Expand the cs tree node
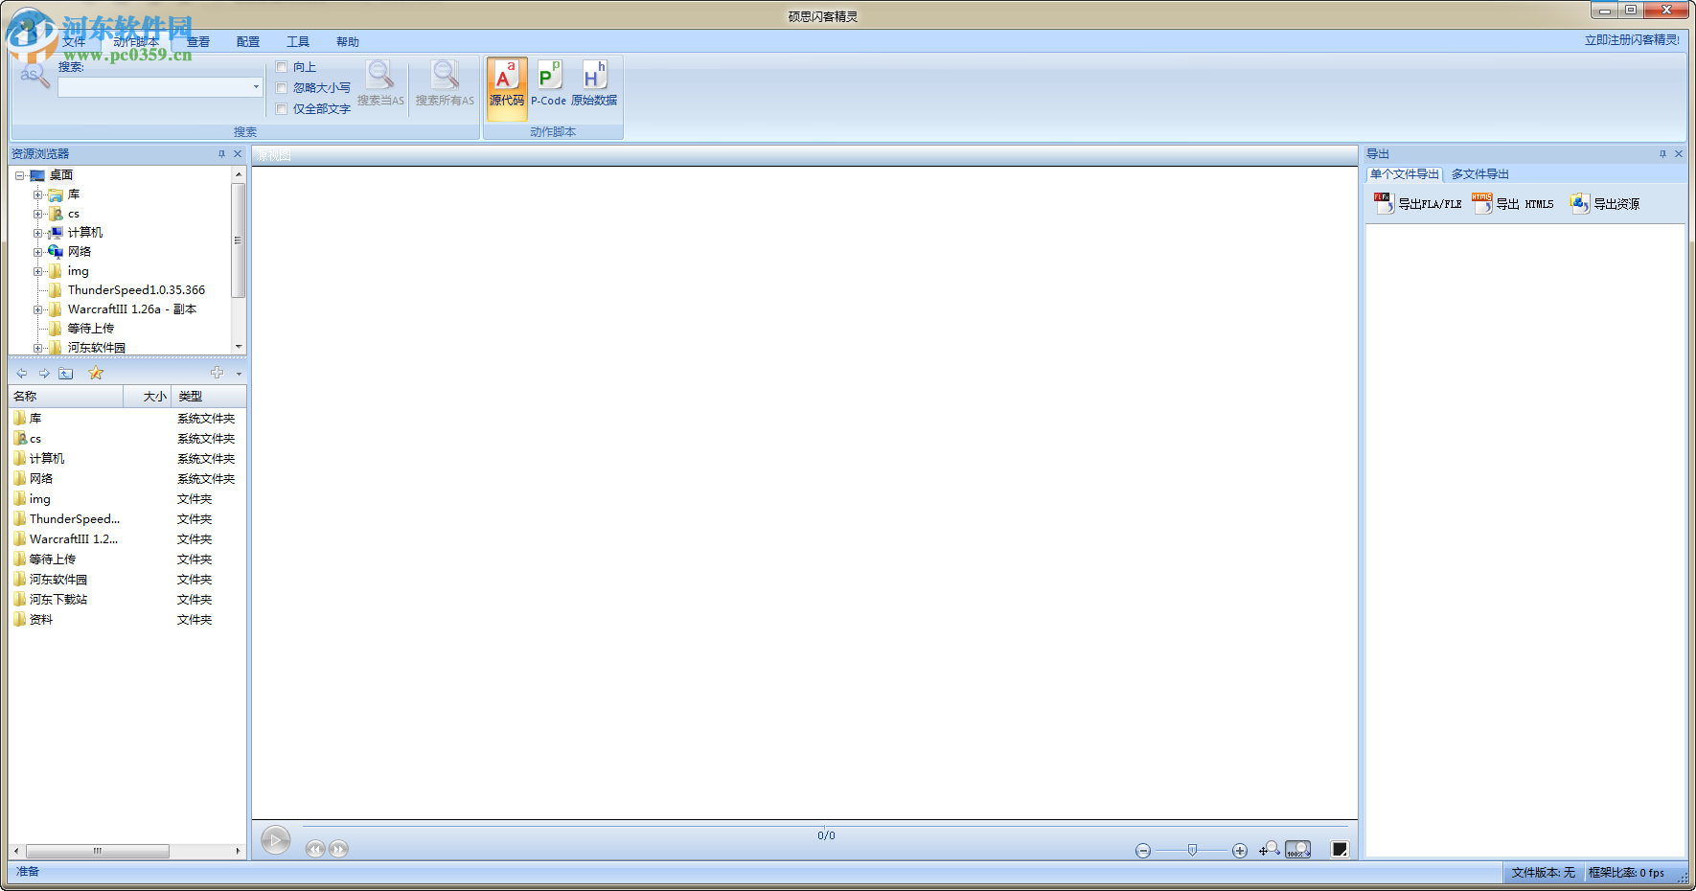1696x891 pixels. click(38, 214)
